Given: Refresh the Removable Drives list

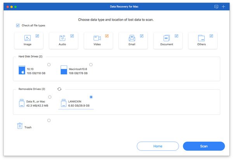Looking at the screenshot, I should (x=59, y=89).
